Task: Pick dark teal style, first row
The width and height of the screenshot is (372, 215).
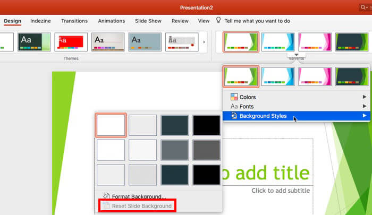Action: point(175,125)
